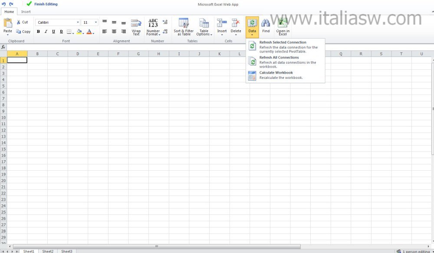Open the font size dropdown
The image size is (434, 253).
point(96,23)
